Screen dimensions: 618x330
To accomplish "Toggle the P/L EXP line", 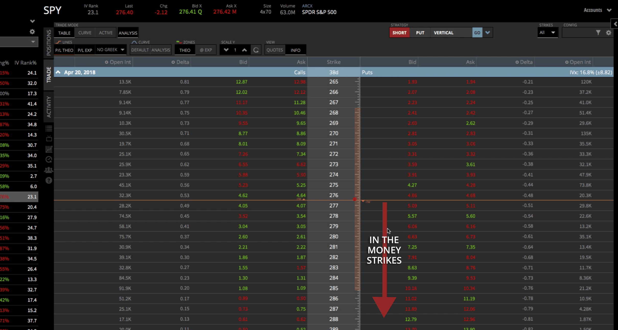I will [x=85, y=50].
